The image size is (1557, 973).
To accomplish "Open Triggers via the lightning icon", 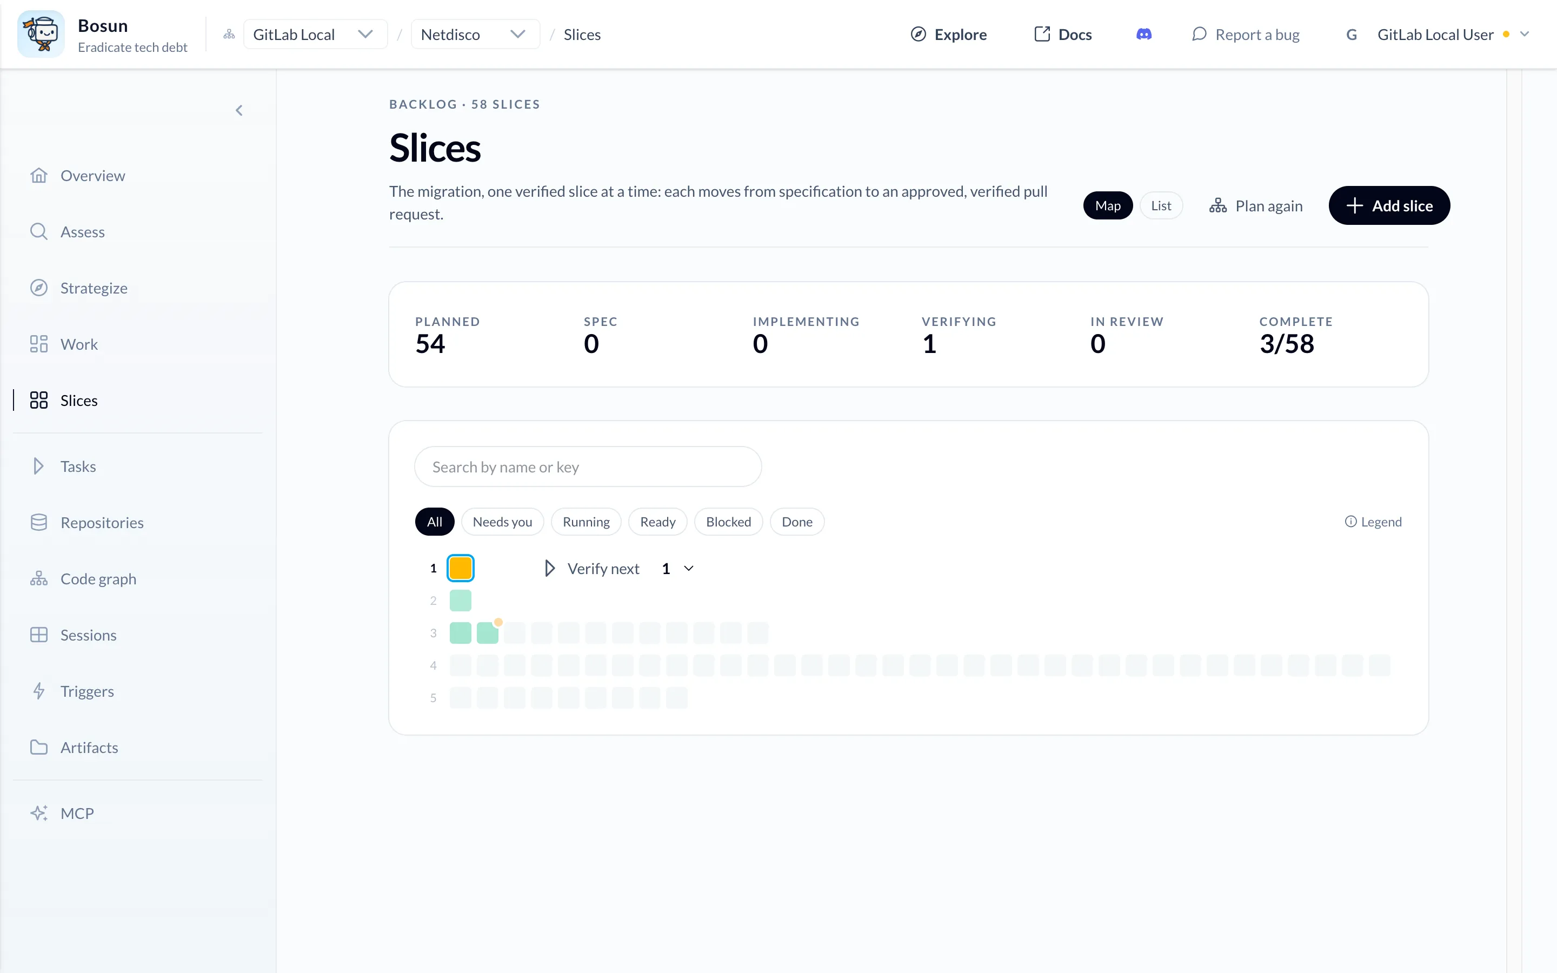I will tap(38, 691).
